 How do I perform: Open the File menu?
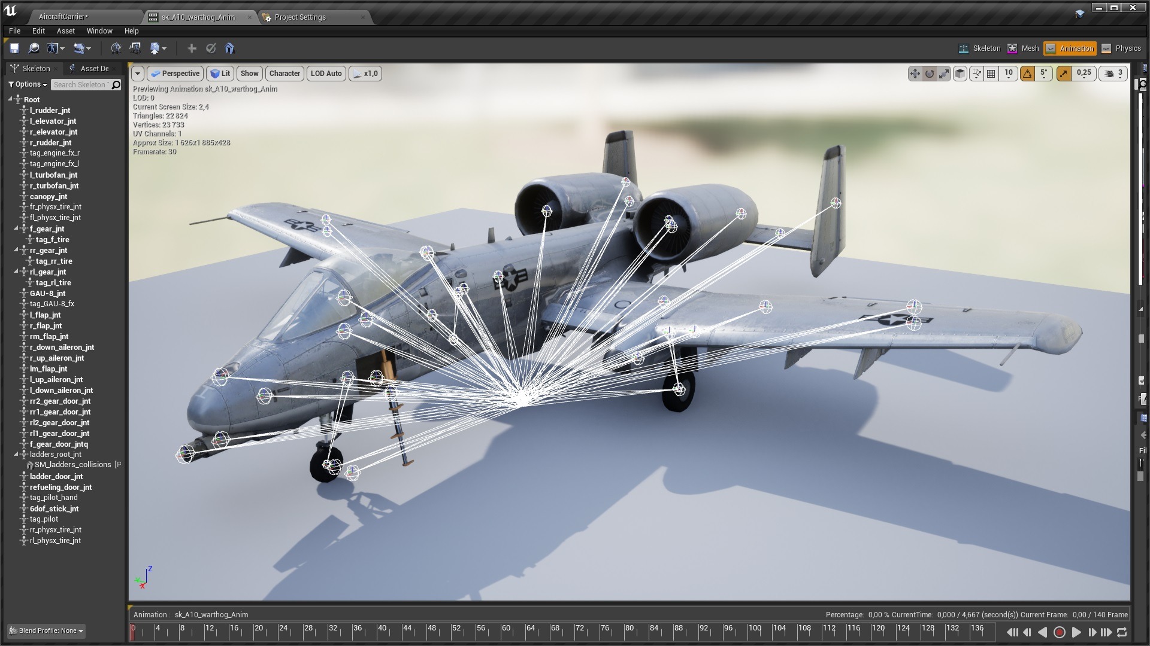(14, 31)
